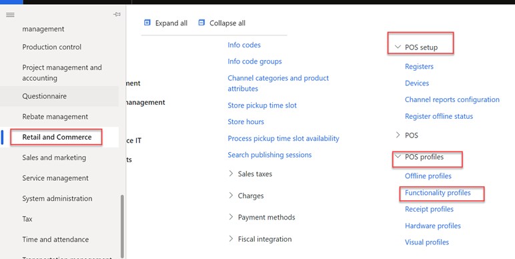Open the Rebate management module
The width and height of the screenshot is (515, 259).
(55, 117)
